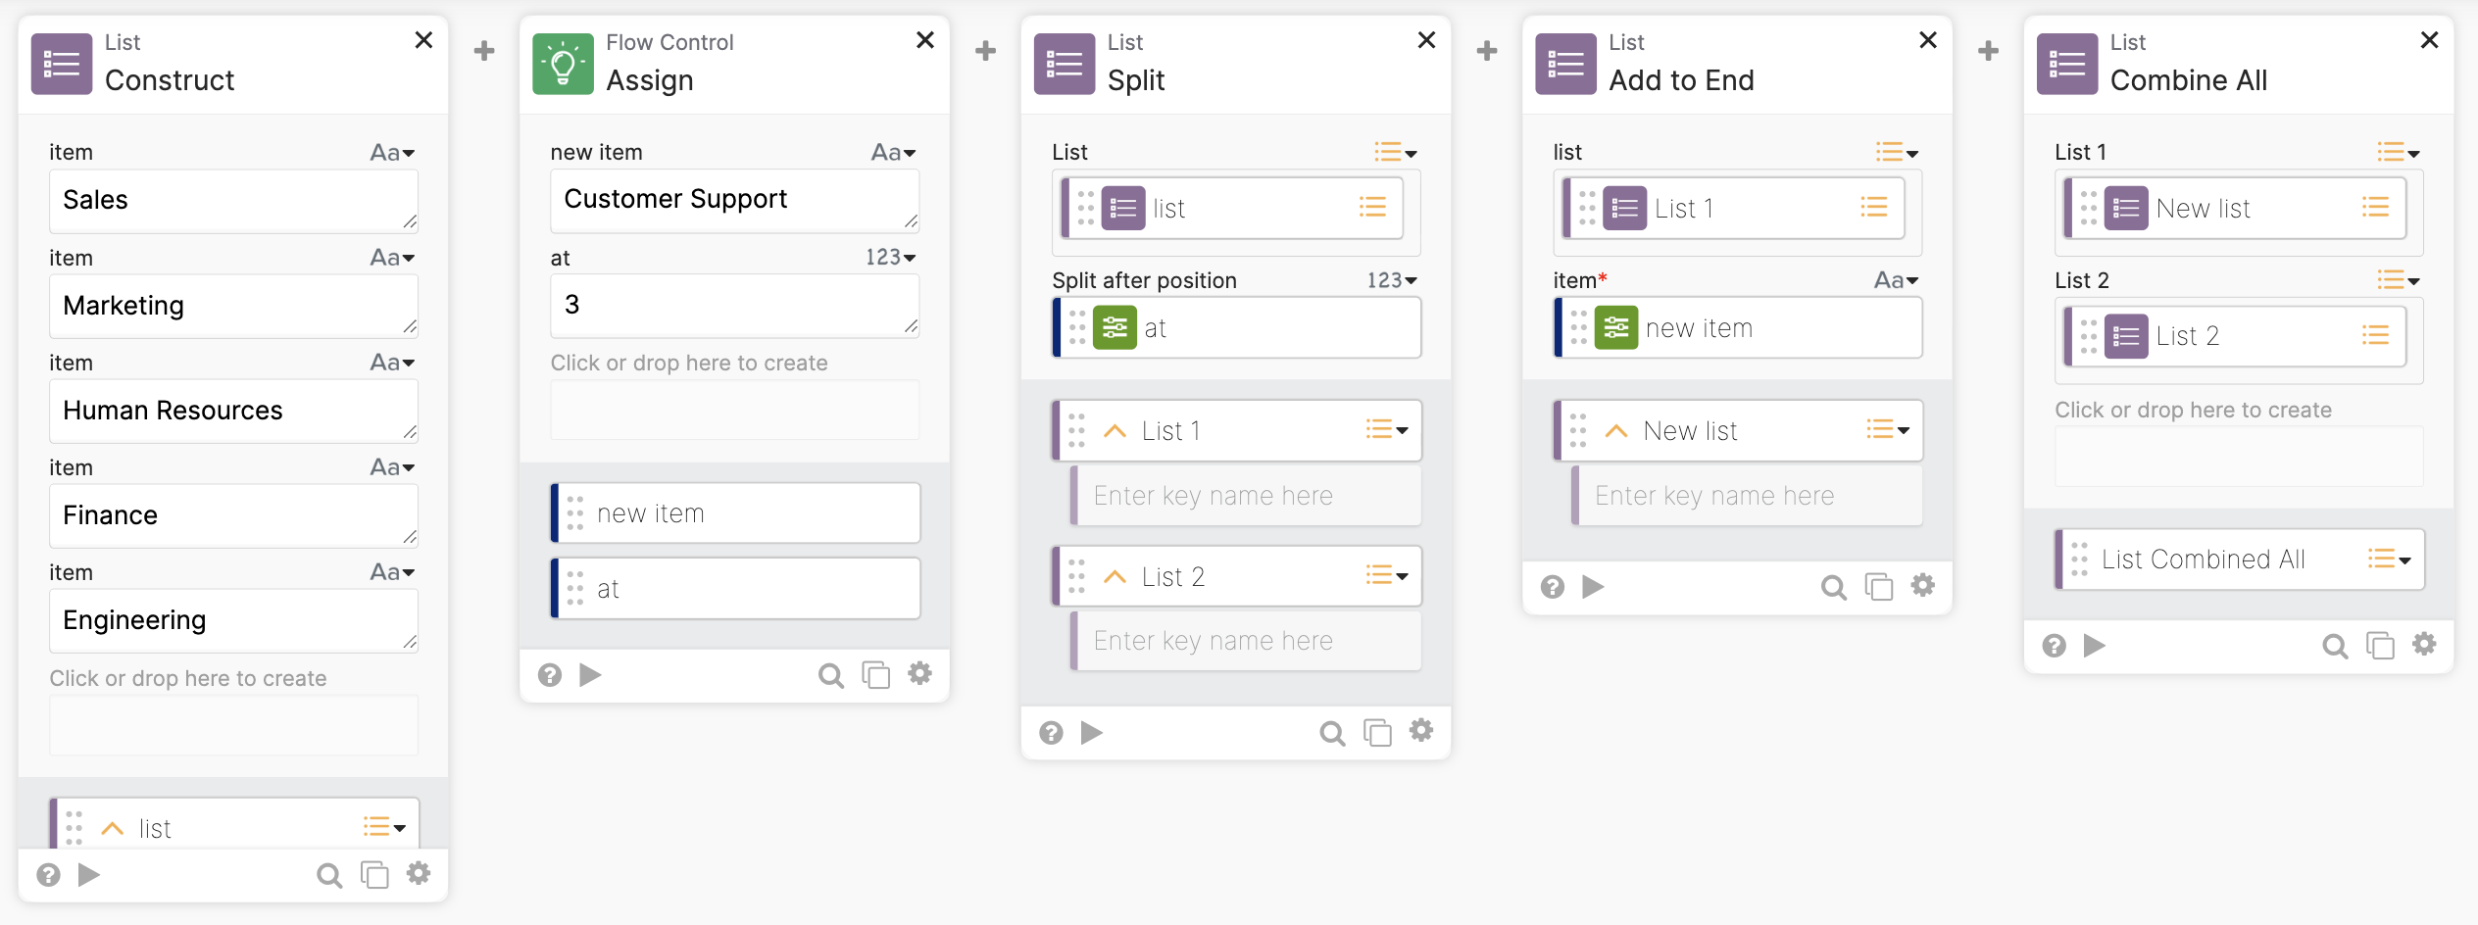
Task: Collapse the List 2 output in Split card
Action: tap(1115, 577)
